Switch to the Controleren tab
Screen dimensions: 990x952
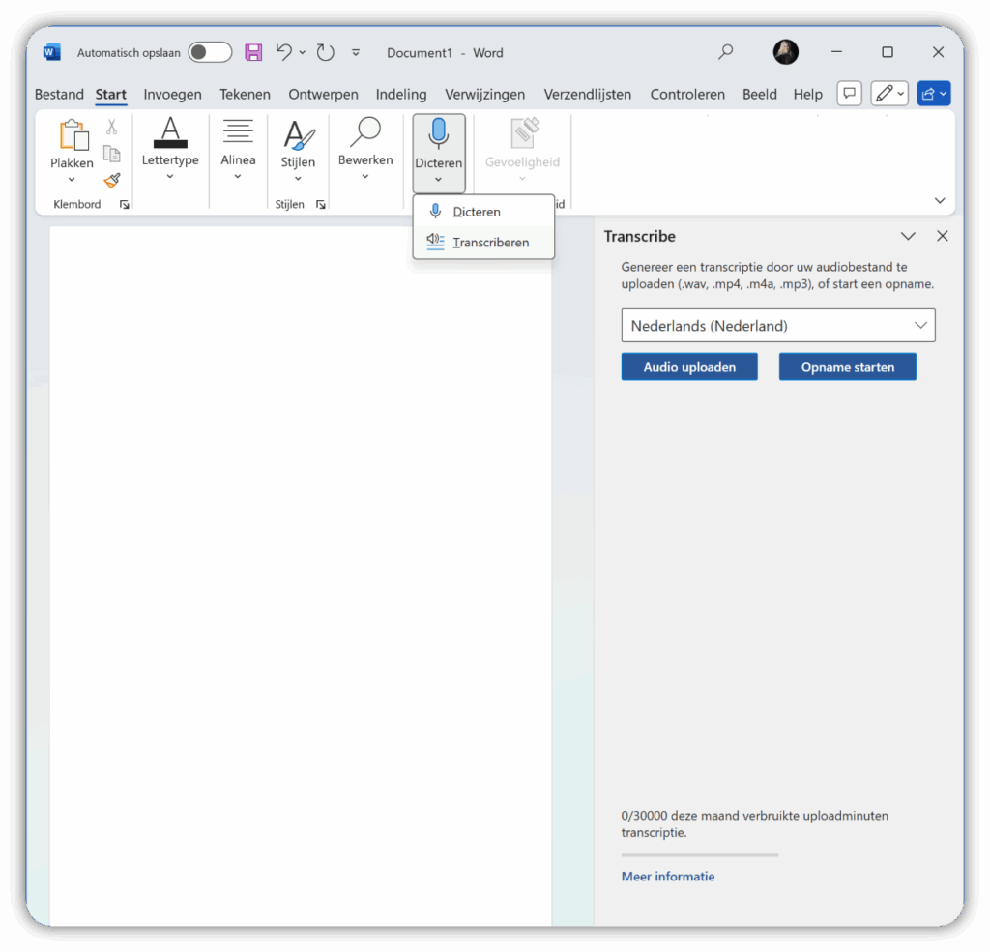pos(687,94)
